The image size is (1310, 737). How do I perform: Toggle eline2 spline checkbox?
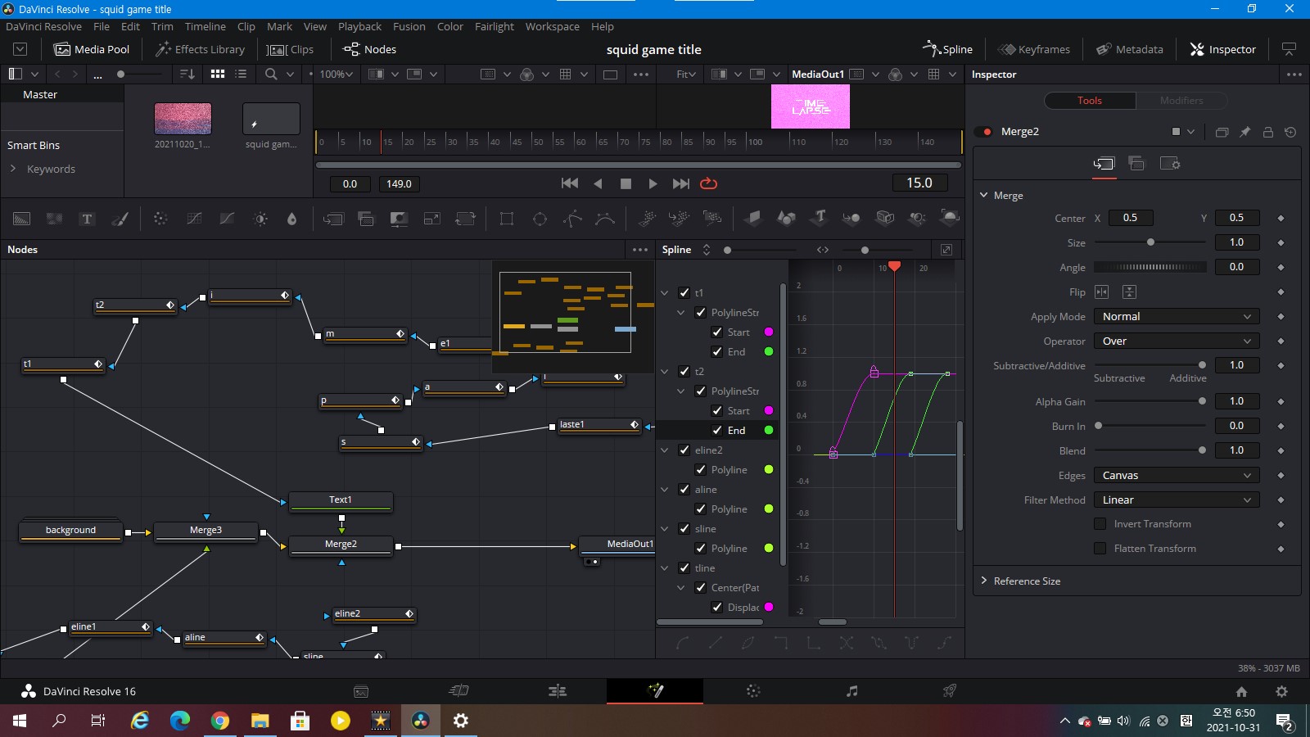(684, 450)
